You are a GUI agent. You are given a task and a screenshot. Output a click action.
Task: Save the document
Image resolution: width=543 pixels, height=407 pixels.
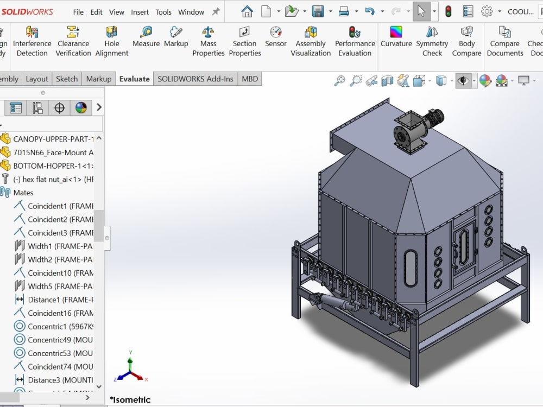(x=318, y=11)
